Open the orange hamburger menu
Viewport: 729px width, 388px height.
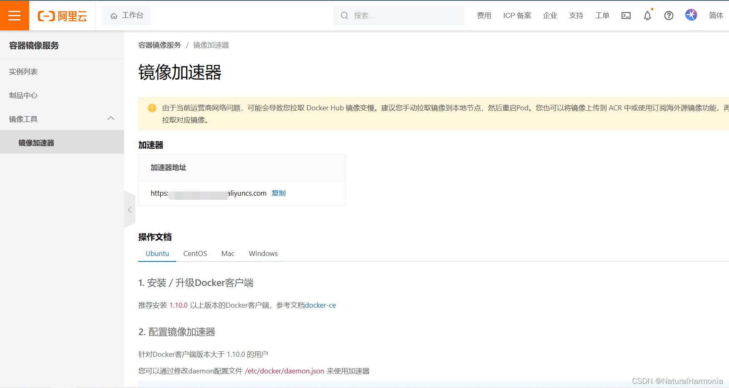pos(15,15)
